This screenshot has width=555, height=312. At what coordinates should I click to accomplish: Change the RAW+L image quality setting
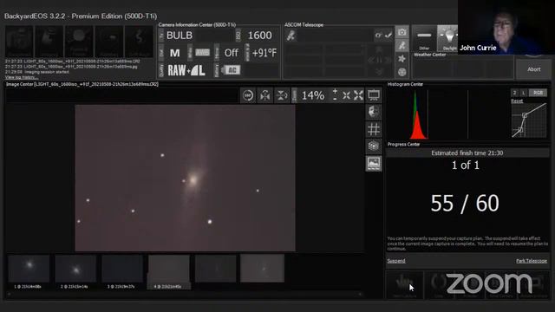(x=186, y=70)
